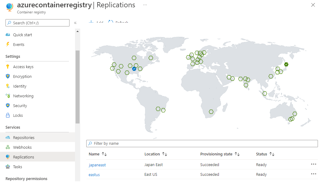Open more options for eastus row

pyautogui.click(x=313, y=174)
